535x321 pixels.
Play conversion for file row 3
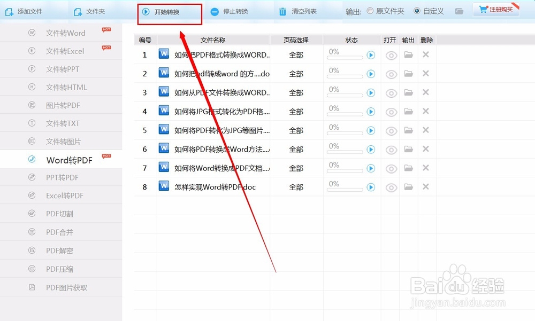[x=371, y=93]
